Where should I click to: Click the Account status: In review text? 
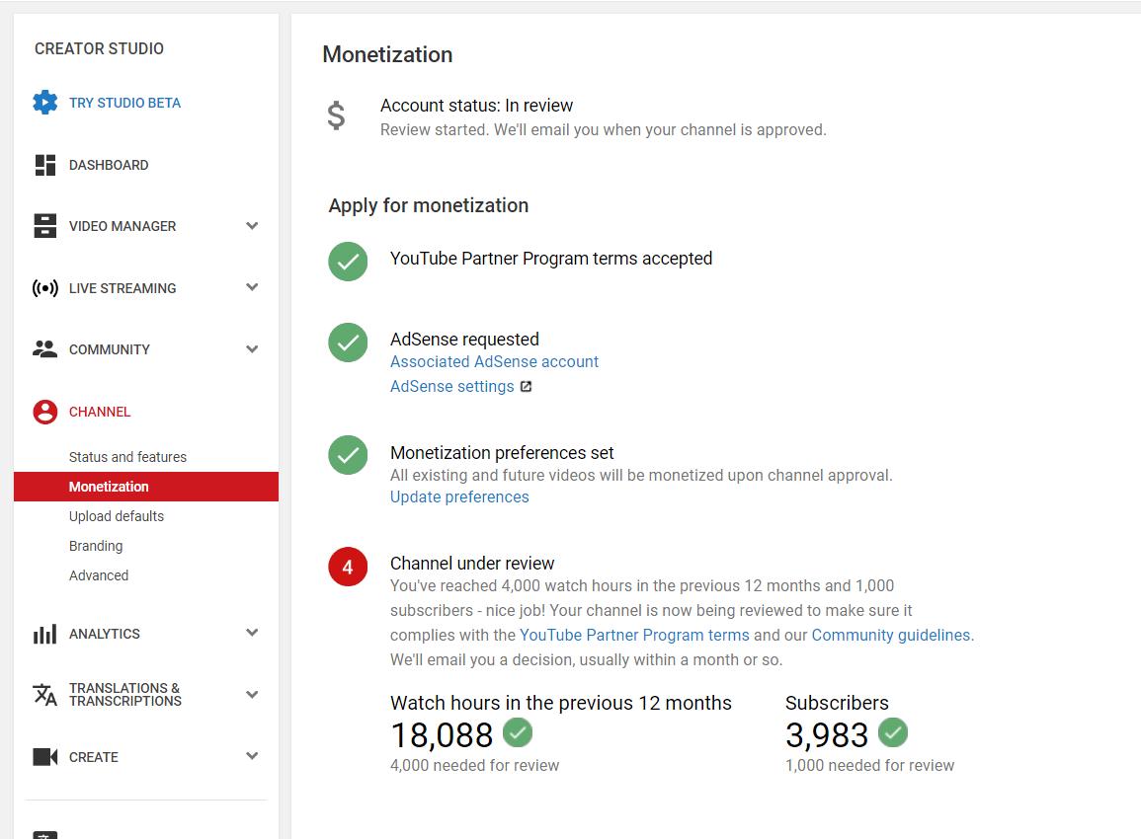tap(476, 106)
